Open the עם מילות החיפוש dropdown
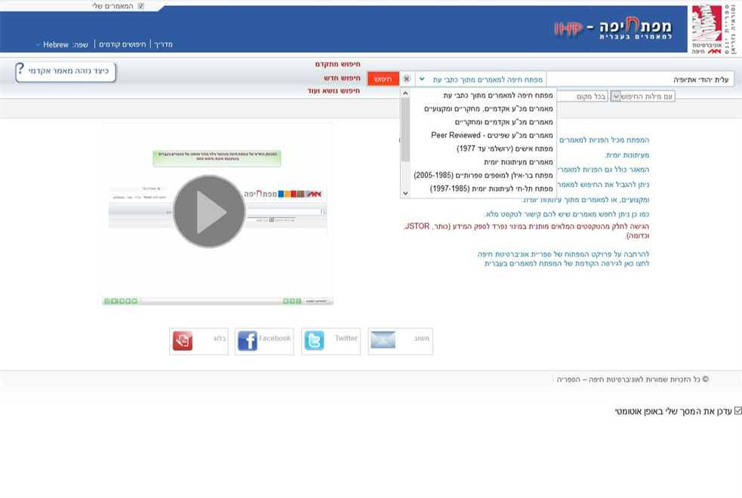This screenshot has height=498, width=742. [616, 97]
